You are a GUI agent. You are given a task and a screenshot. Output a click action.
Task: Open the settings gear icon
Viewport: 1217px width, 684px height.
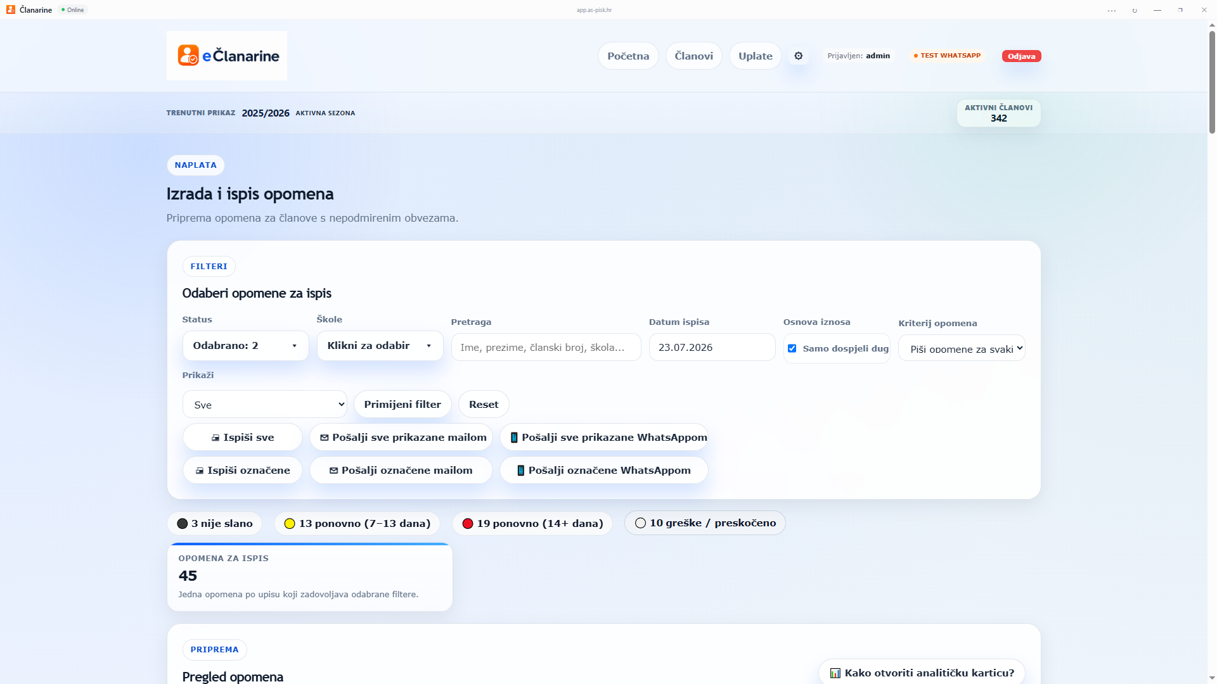[799, 56]
